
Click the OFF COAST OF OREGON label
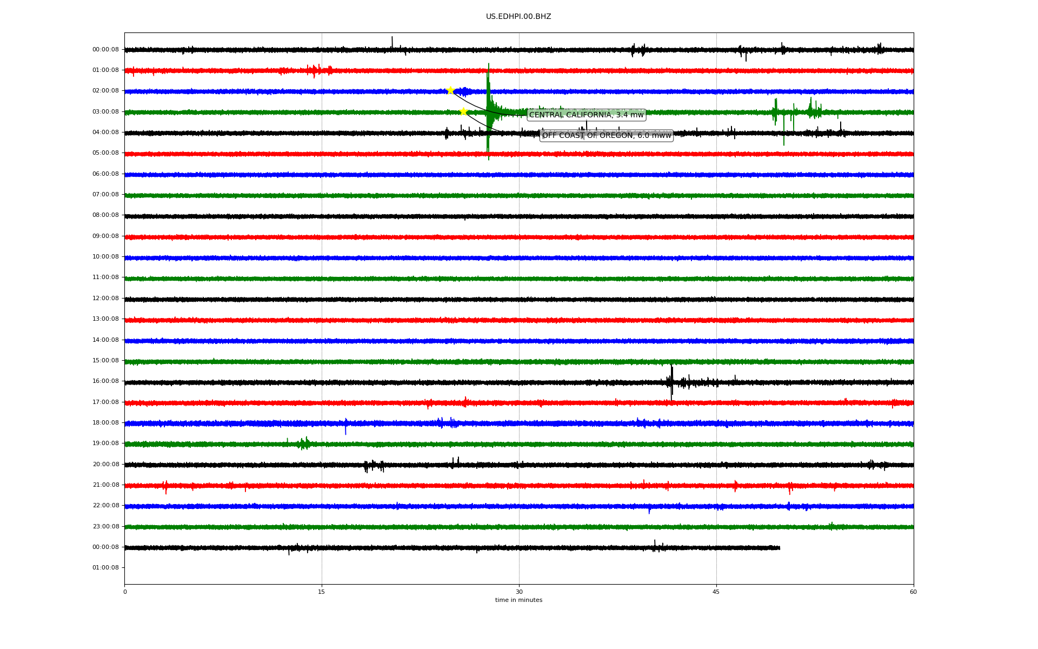(x=606, y=135)
